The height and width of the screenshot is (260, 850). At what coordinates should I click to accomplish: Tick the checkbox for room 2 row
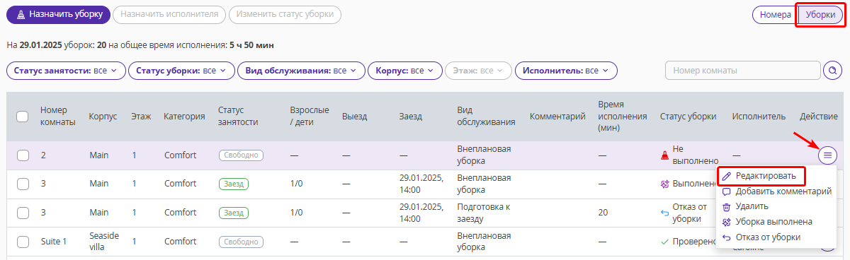point(23,155)
